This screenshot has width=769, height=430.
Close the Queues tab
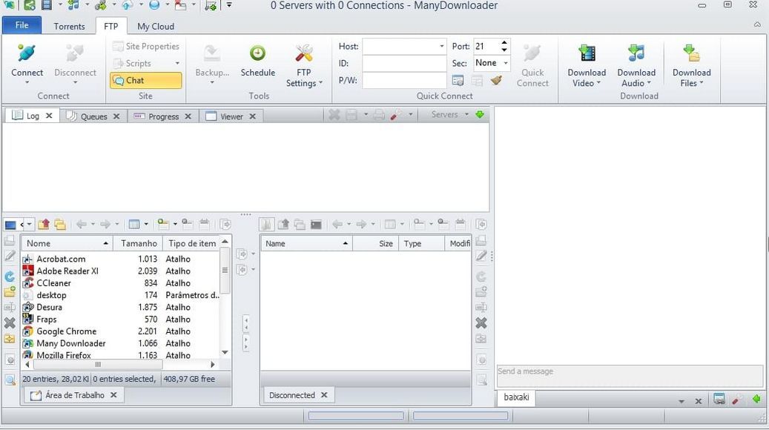[116, 116]
